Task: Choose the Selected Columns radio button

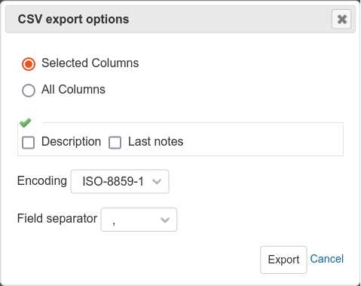Action: point(29,64)
